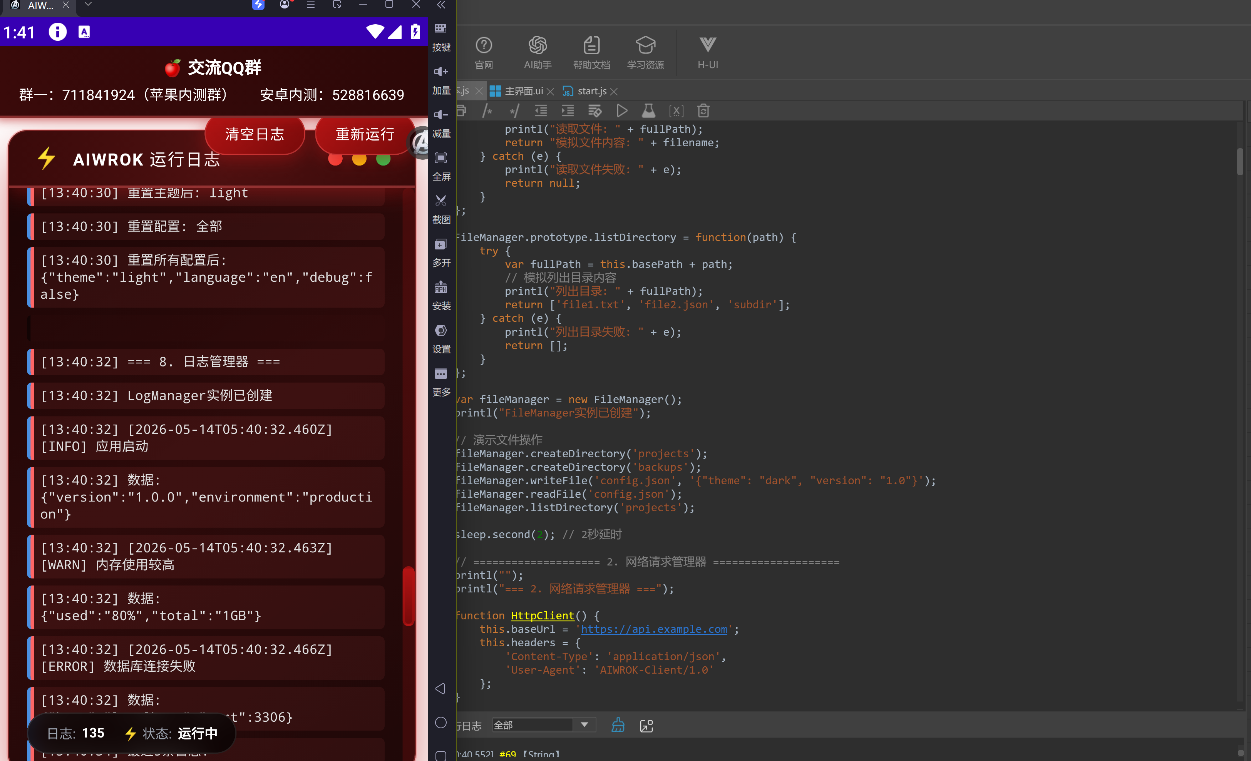Click the red dot in log header

coord(335,159)
